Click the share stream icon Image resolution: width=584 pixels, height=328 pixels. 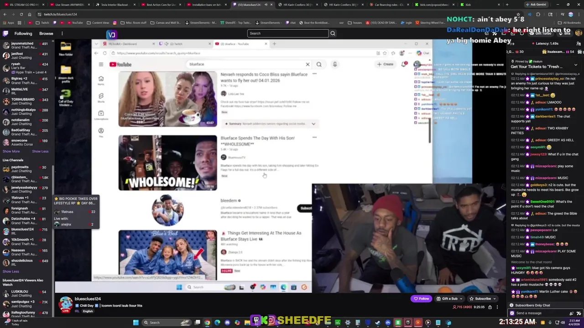[x=490, y=307]
